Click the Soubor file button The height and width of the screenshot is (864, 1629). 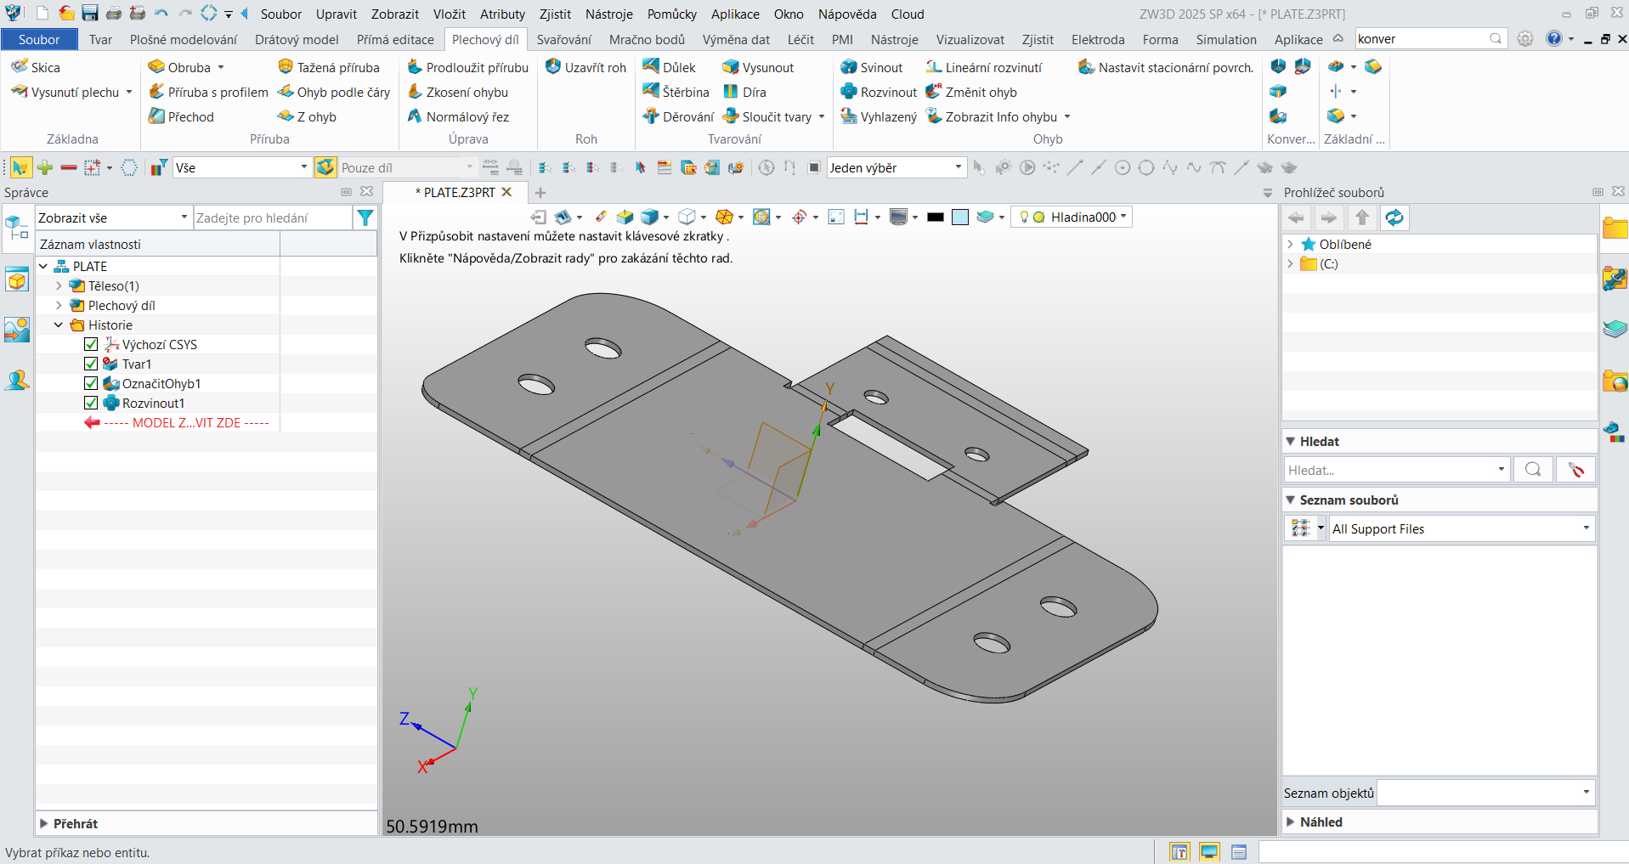[39, 39]
